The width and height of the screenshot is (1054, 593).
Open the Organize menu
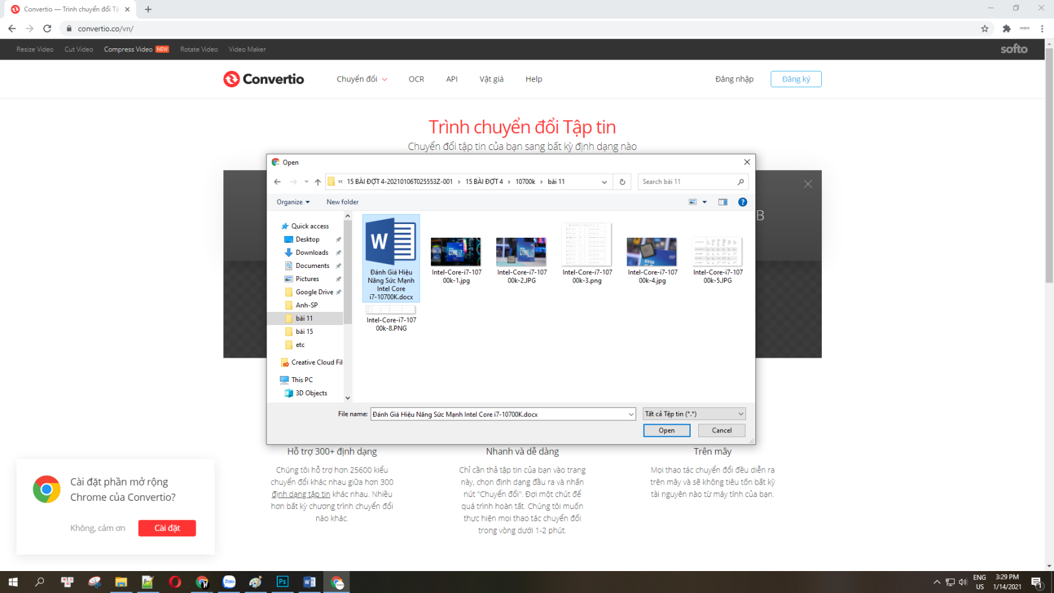(293, 202)
